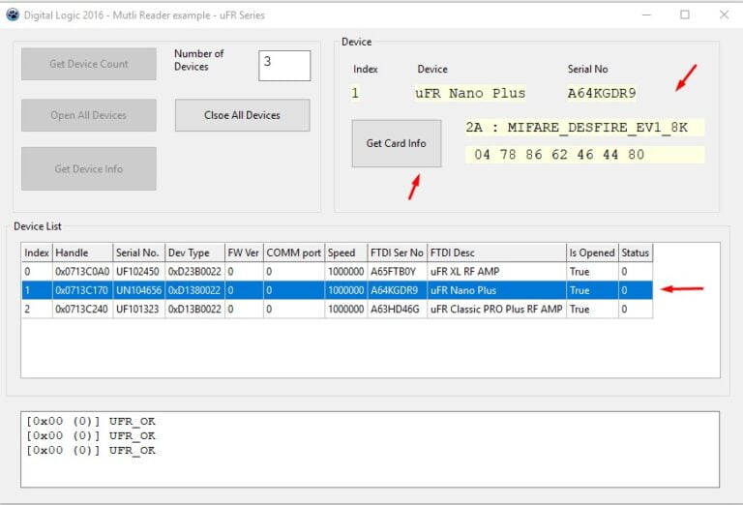Viewport: 743px width, 505px height.
Task: Select handle 0x0713C240 in device list
Action: point(82,310)
